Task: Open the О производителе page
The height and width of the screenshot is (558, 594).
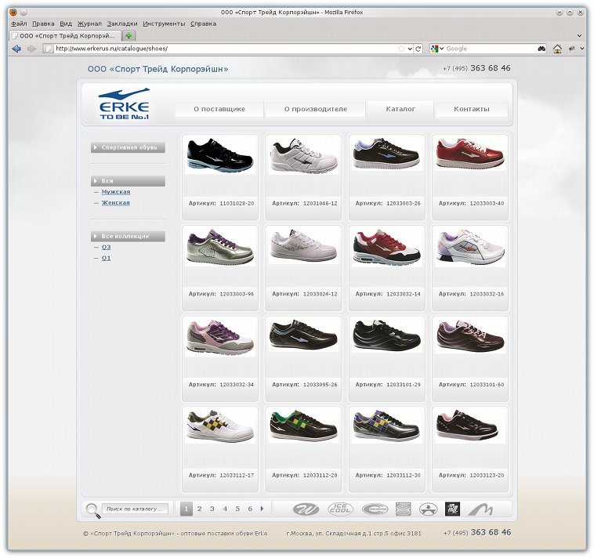Action: coord(316,109)
